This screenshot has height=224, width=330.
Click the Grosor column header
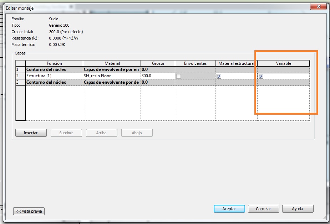157,63
